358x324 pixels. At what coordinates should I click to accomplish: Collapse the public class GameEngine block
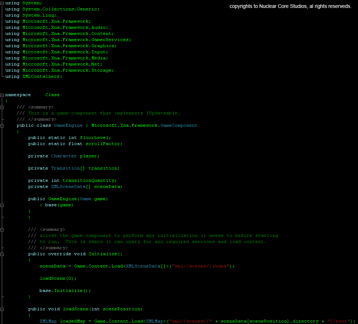click(x=2, y=126)
